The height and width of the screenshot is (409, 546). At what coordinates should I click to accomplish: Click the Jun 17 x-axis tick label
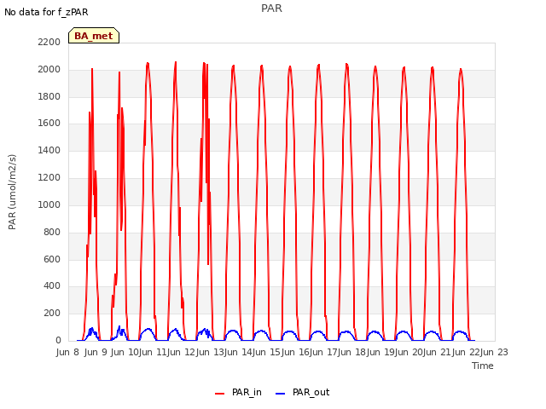[x=322, y=352]
